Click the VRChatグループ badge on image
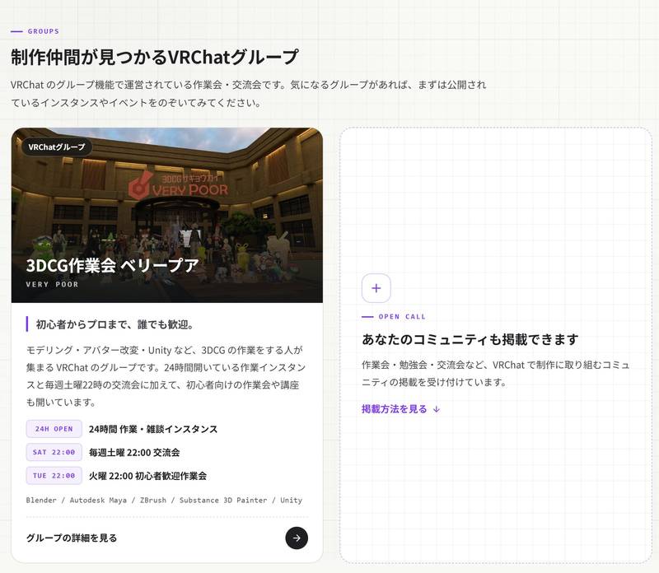Viewport: 659px width, 573px height. (57, 147)
